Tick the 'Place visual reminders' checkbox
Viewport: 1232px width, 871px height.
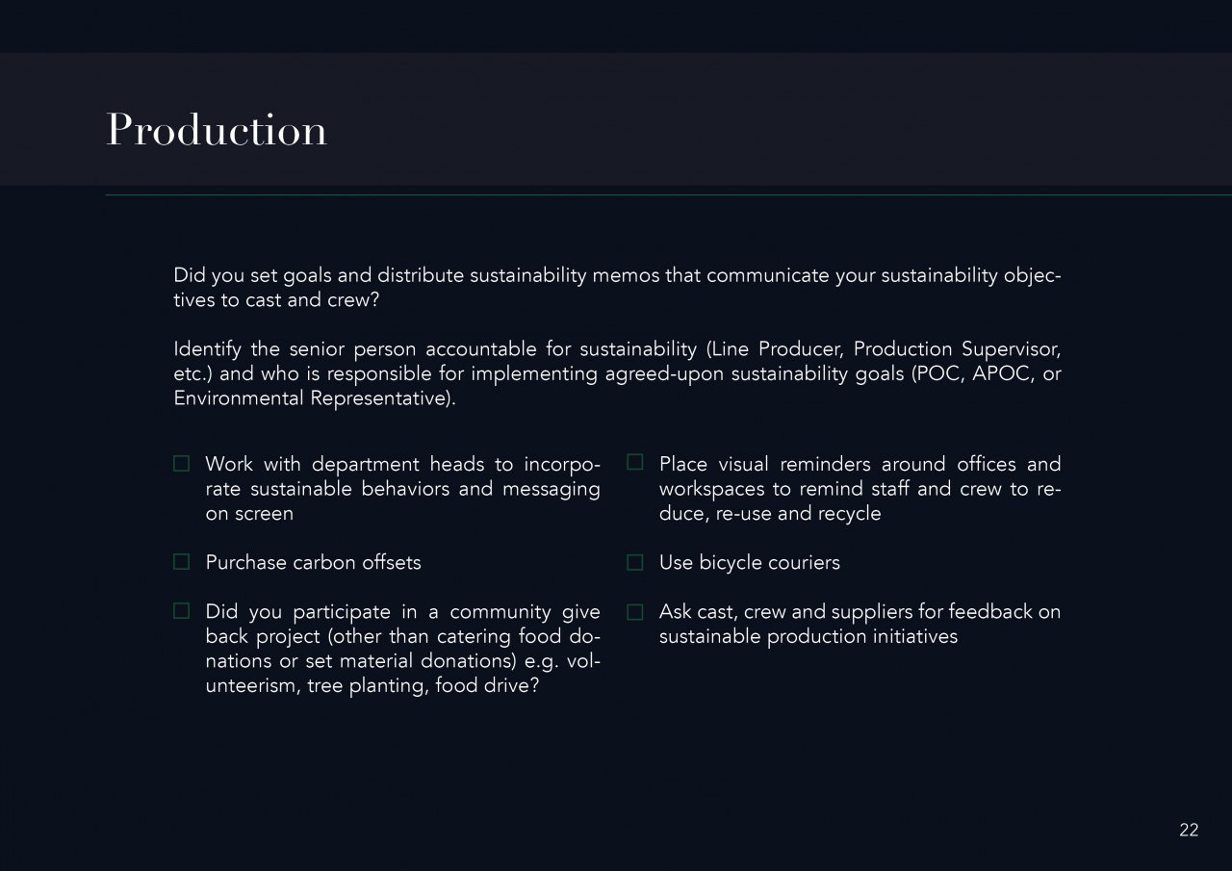[634, 463]
